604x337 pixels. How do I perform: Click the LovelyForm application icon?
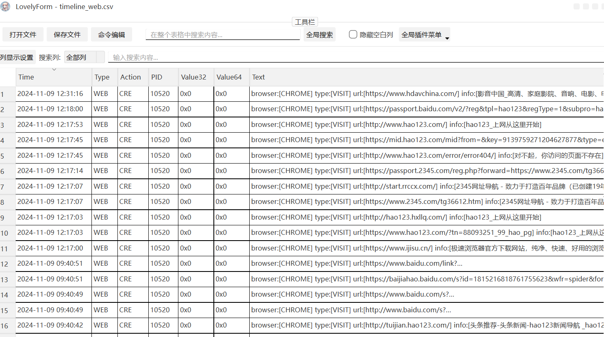(x=5, y=7)
